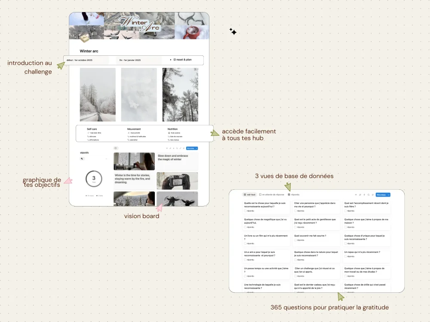Click filter icon above the vision board
This screenshot has height=322, width=430.
(167, 149)
